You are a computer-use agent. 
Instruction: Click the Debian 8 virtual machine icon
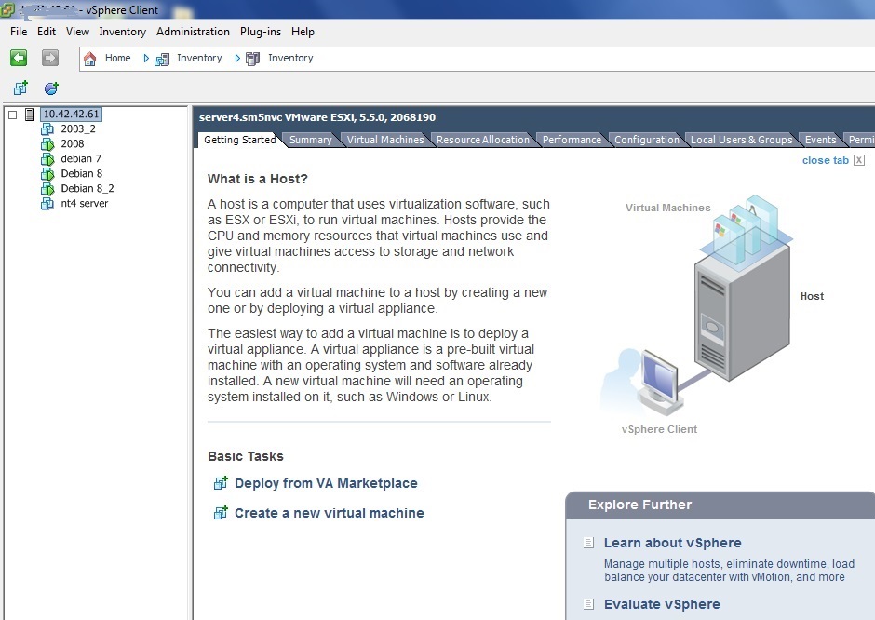47,174
